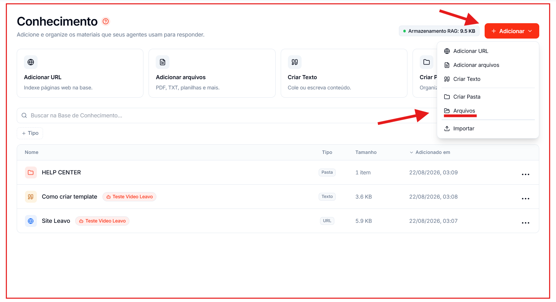556x302 pixels.
Task: Click the document icon on Adicionar arquivos card
Action: tap(163, 62)
